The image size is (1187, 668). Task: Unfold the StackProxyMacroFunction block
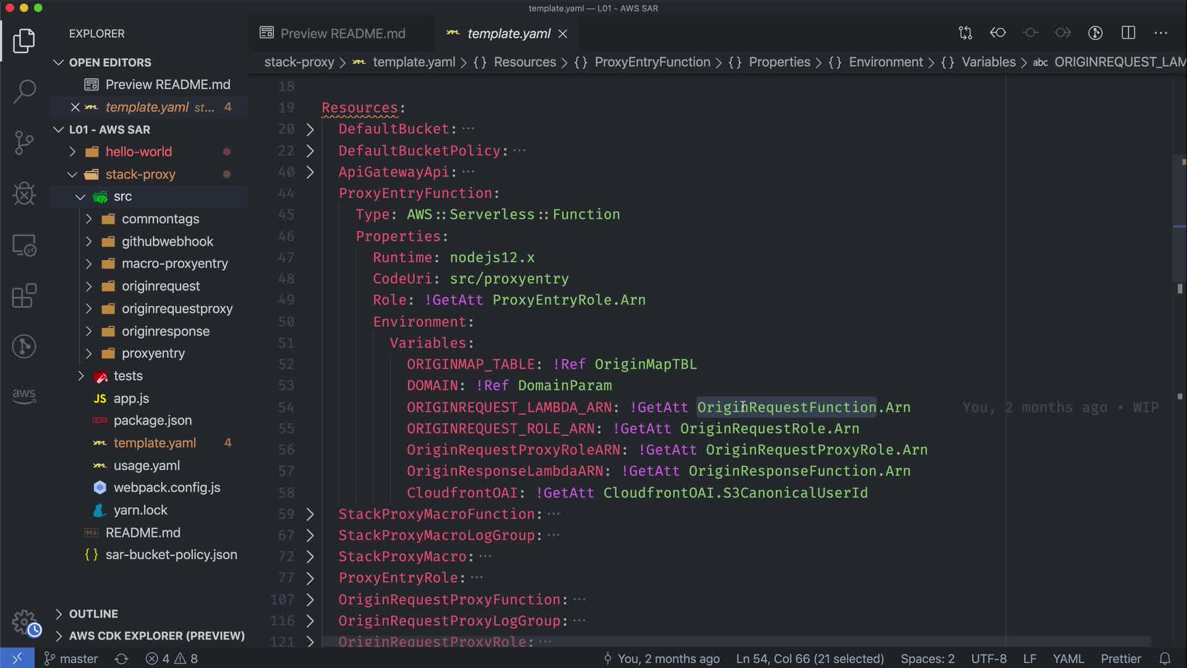(x=310, y=514)
